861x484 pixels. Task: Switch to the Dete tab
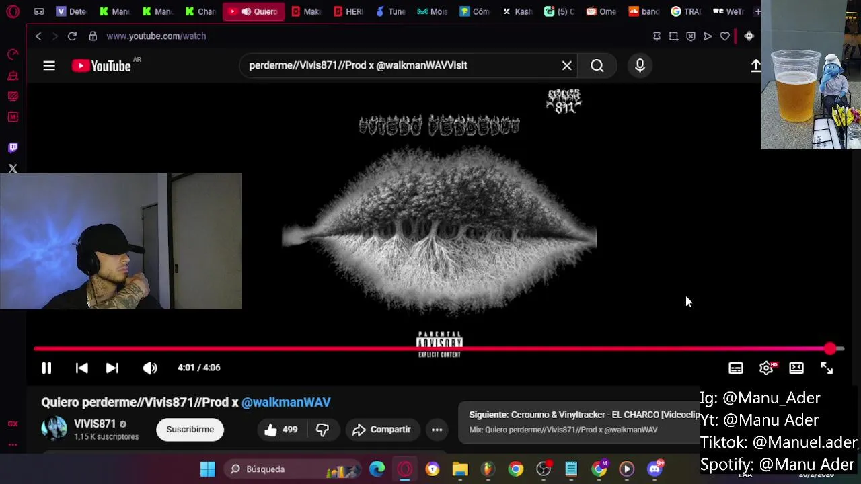point(72,11)
